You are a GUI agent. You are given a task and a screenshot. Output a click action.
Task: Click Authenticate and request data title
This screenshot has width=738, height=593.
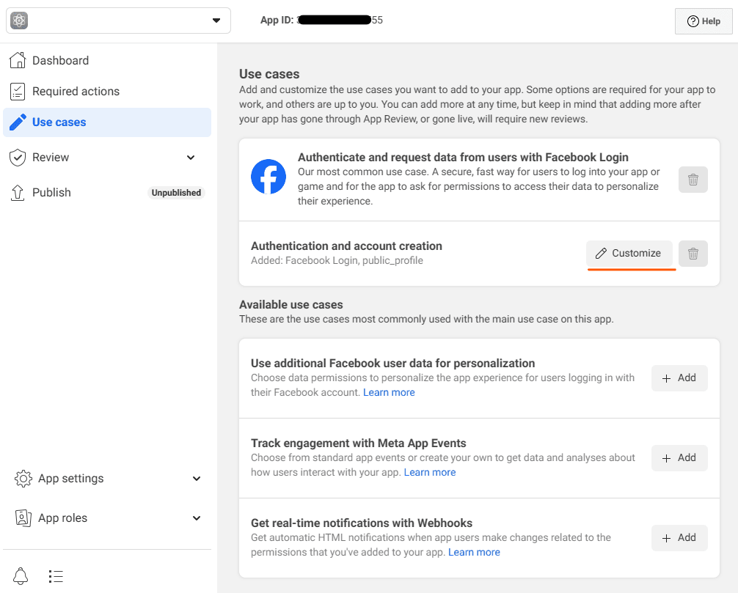pos(463,157)
